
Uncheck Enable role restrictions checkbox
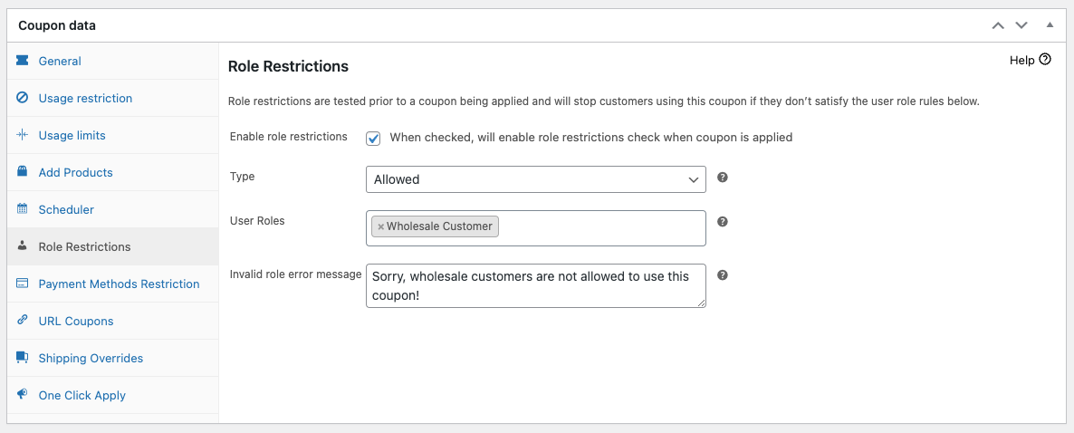373,138
